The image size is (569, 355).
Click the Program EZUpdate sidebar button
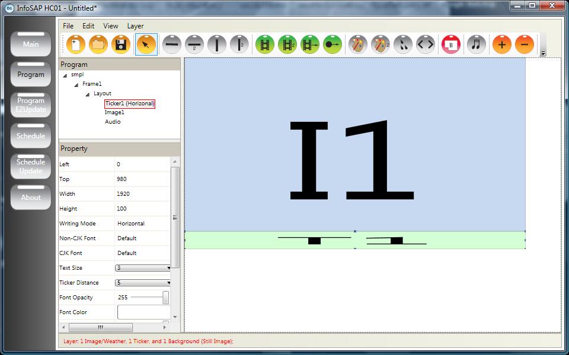point(31,105)
